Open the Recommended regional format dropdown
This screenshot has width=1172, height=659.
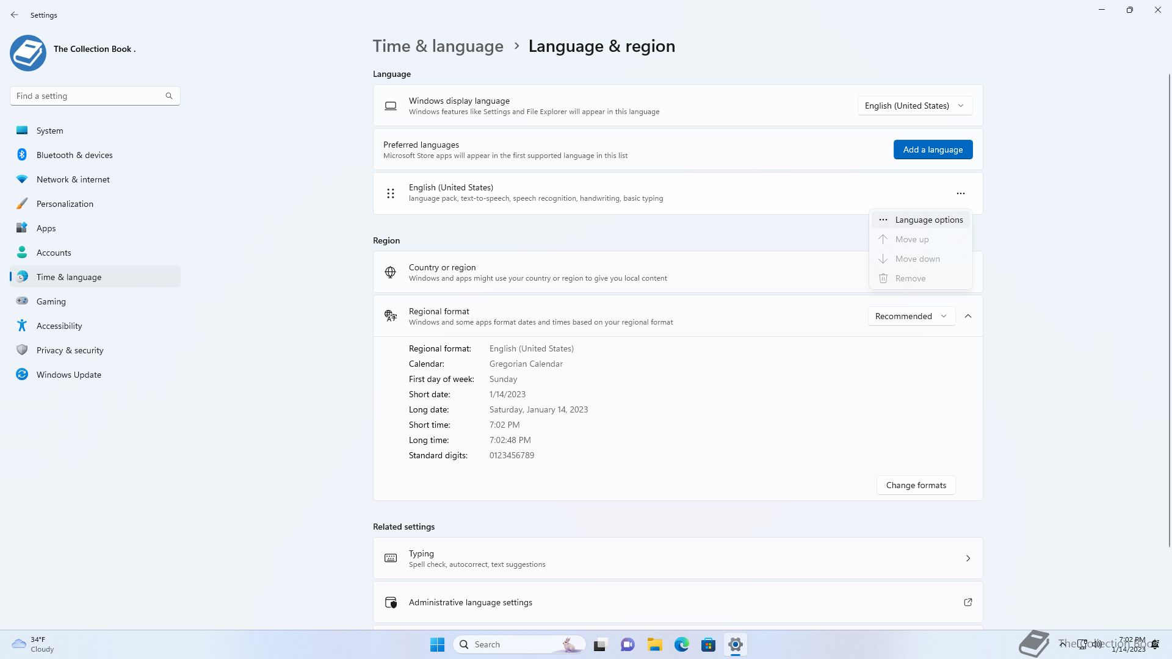coord(911,316)
